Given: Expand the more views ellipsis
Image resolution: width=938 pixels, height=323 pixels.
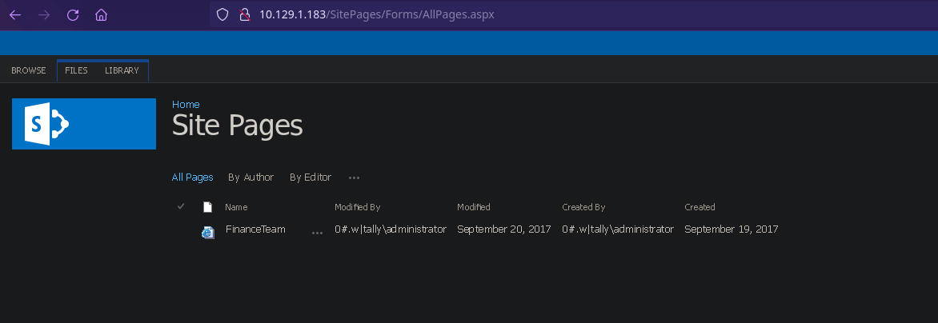Looking at the screenshot, I should tap(354, 177).
